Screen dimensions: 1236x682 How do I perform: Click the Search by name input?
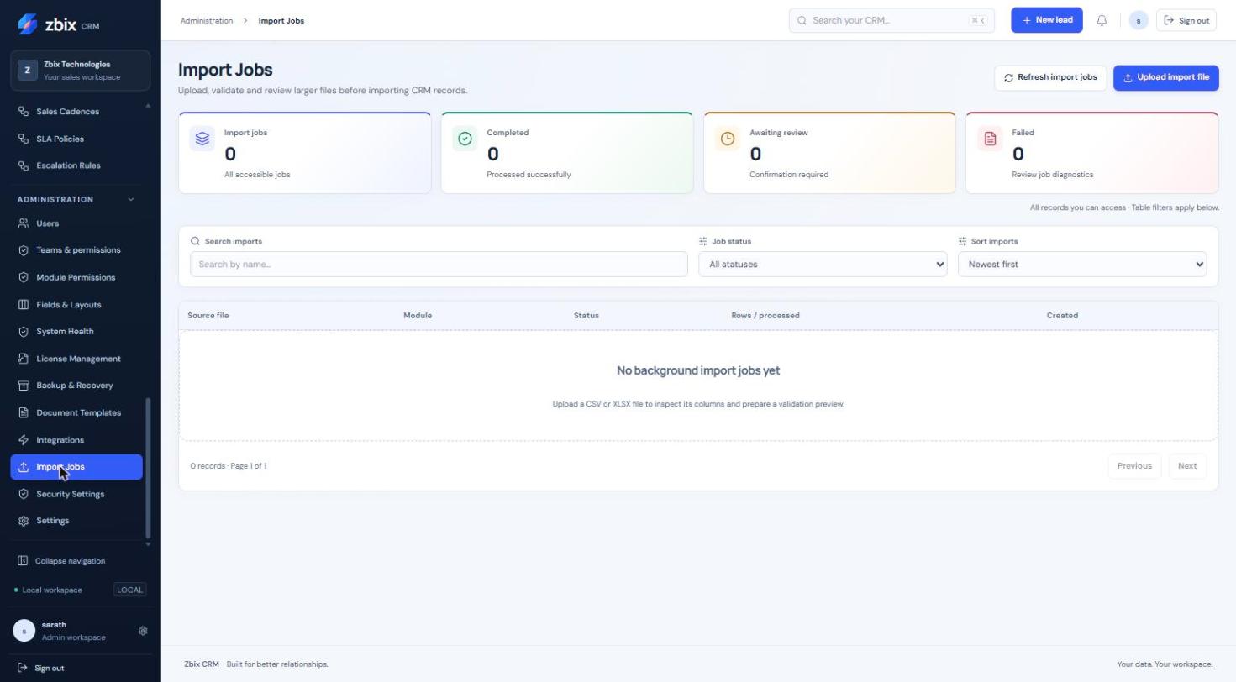[439, 265]
